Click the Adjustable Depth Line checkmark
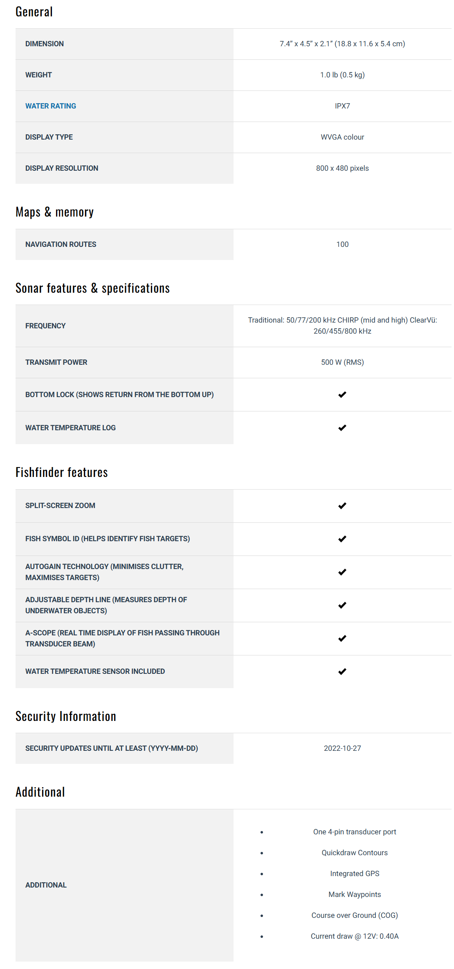The width and height of the screenshot is (454, 969). 342,605
